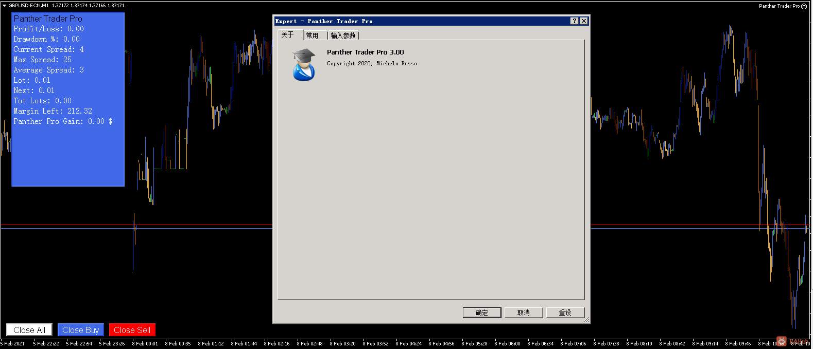Switch to the 关于 tab
This screenshot has height=349, width=813.
[x=288, y=35]
